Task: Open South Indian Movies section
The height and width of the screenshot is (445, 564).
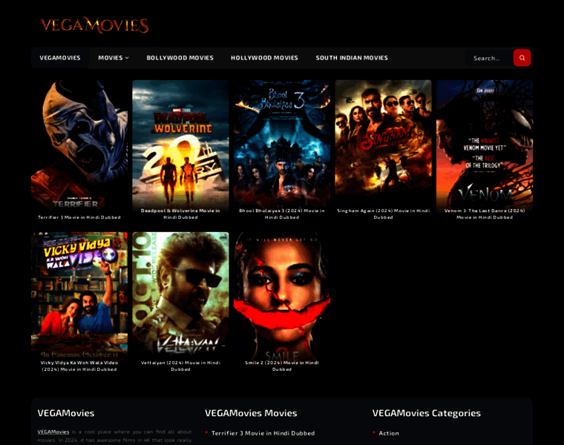Action: [x=352, y=58]
